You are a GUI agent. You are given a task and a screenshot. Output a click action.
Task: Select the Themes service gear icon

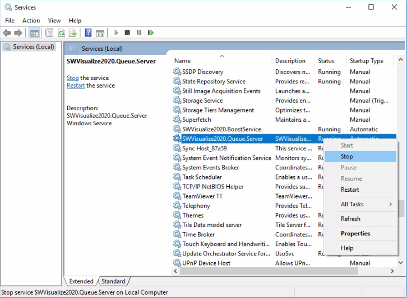click(x=177, y=215)
